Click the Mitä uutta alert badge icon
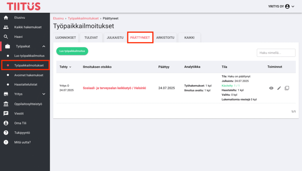302x171 pixels. pos(6,142)
